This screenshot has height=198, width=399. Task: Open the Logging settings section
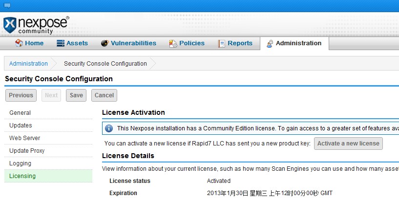[48, 163]
